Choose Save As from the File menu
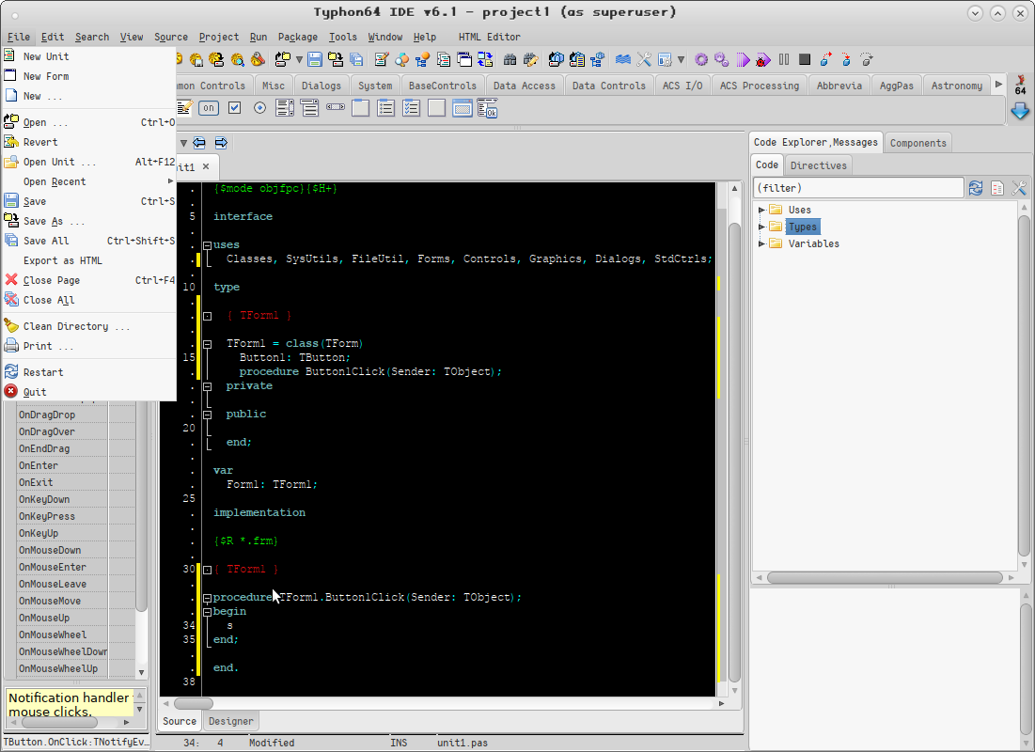 click(89, 221)
